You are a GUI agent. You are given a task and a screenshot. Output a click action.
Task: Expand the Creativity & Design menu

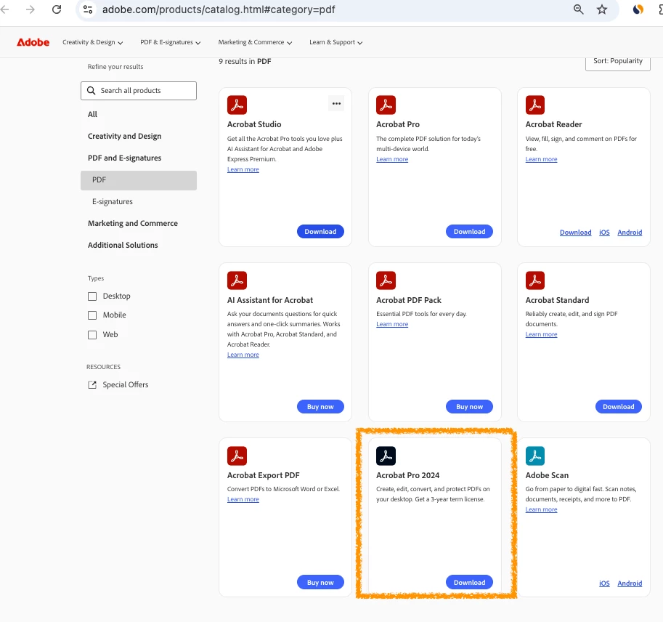click(93, 42)
